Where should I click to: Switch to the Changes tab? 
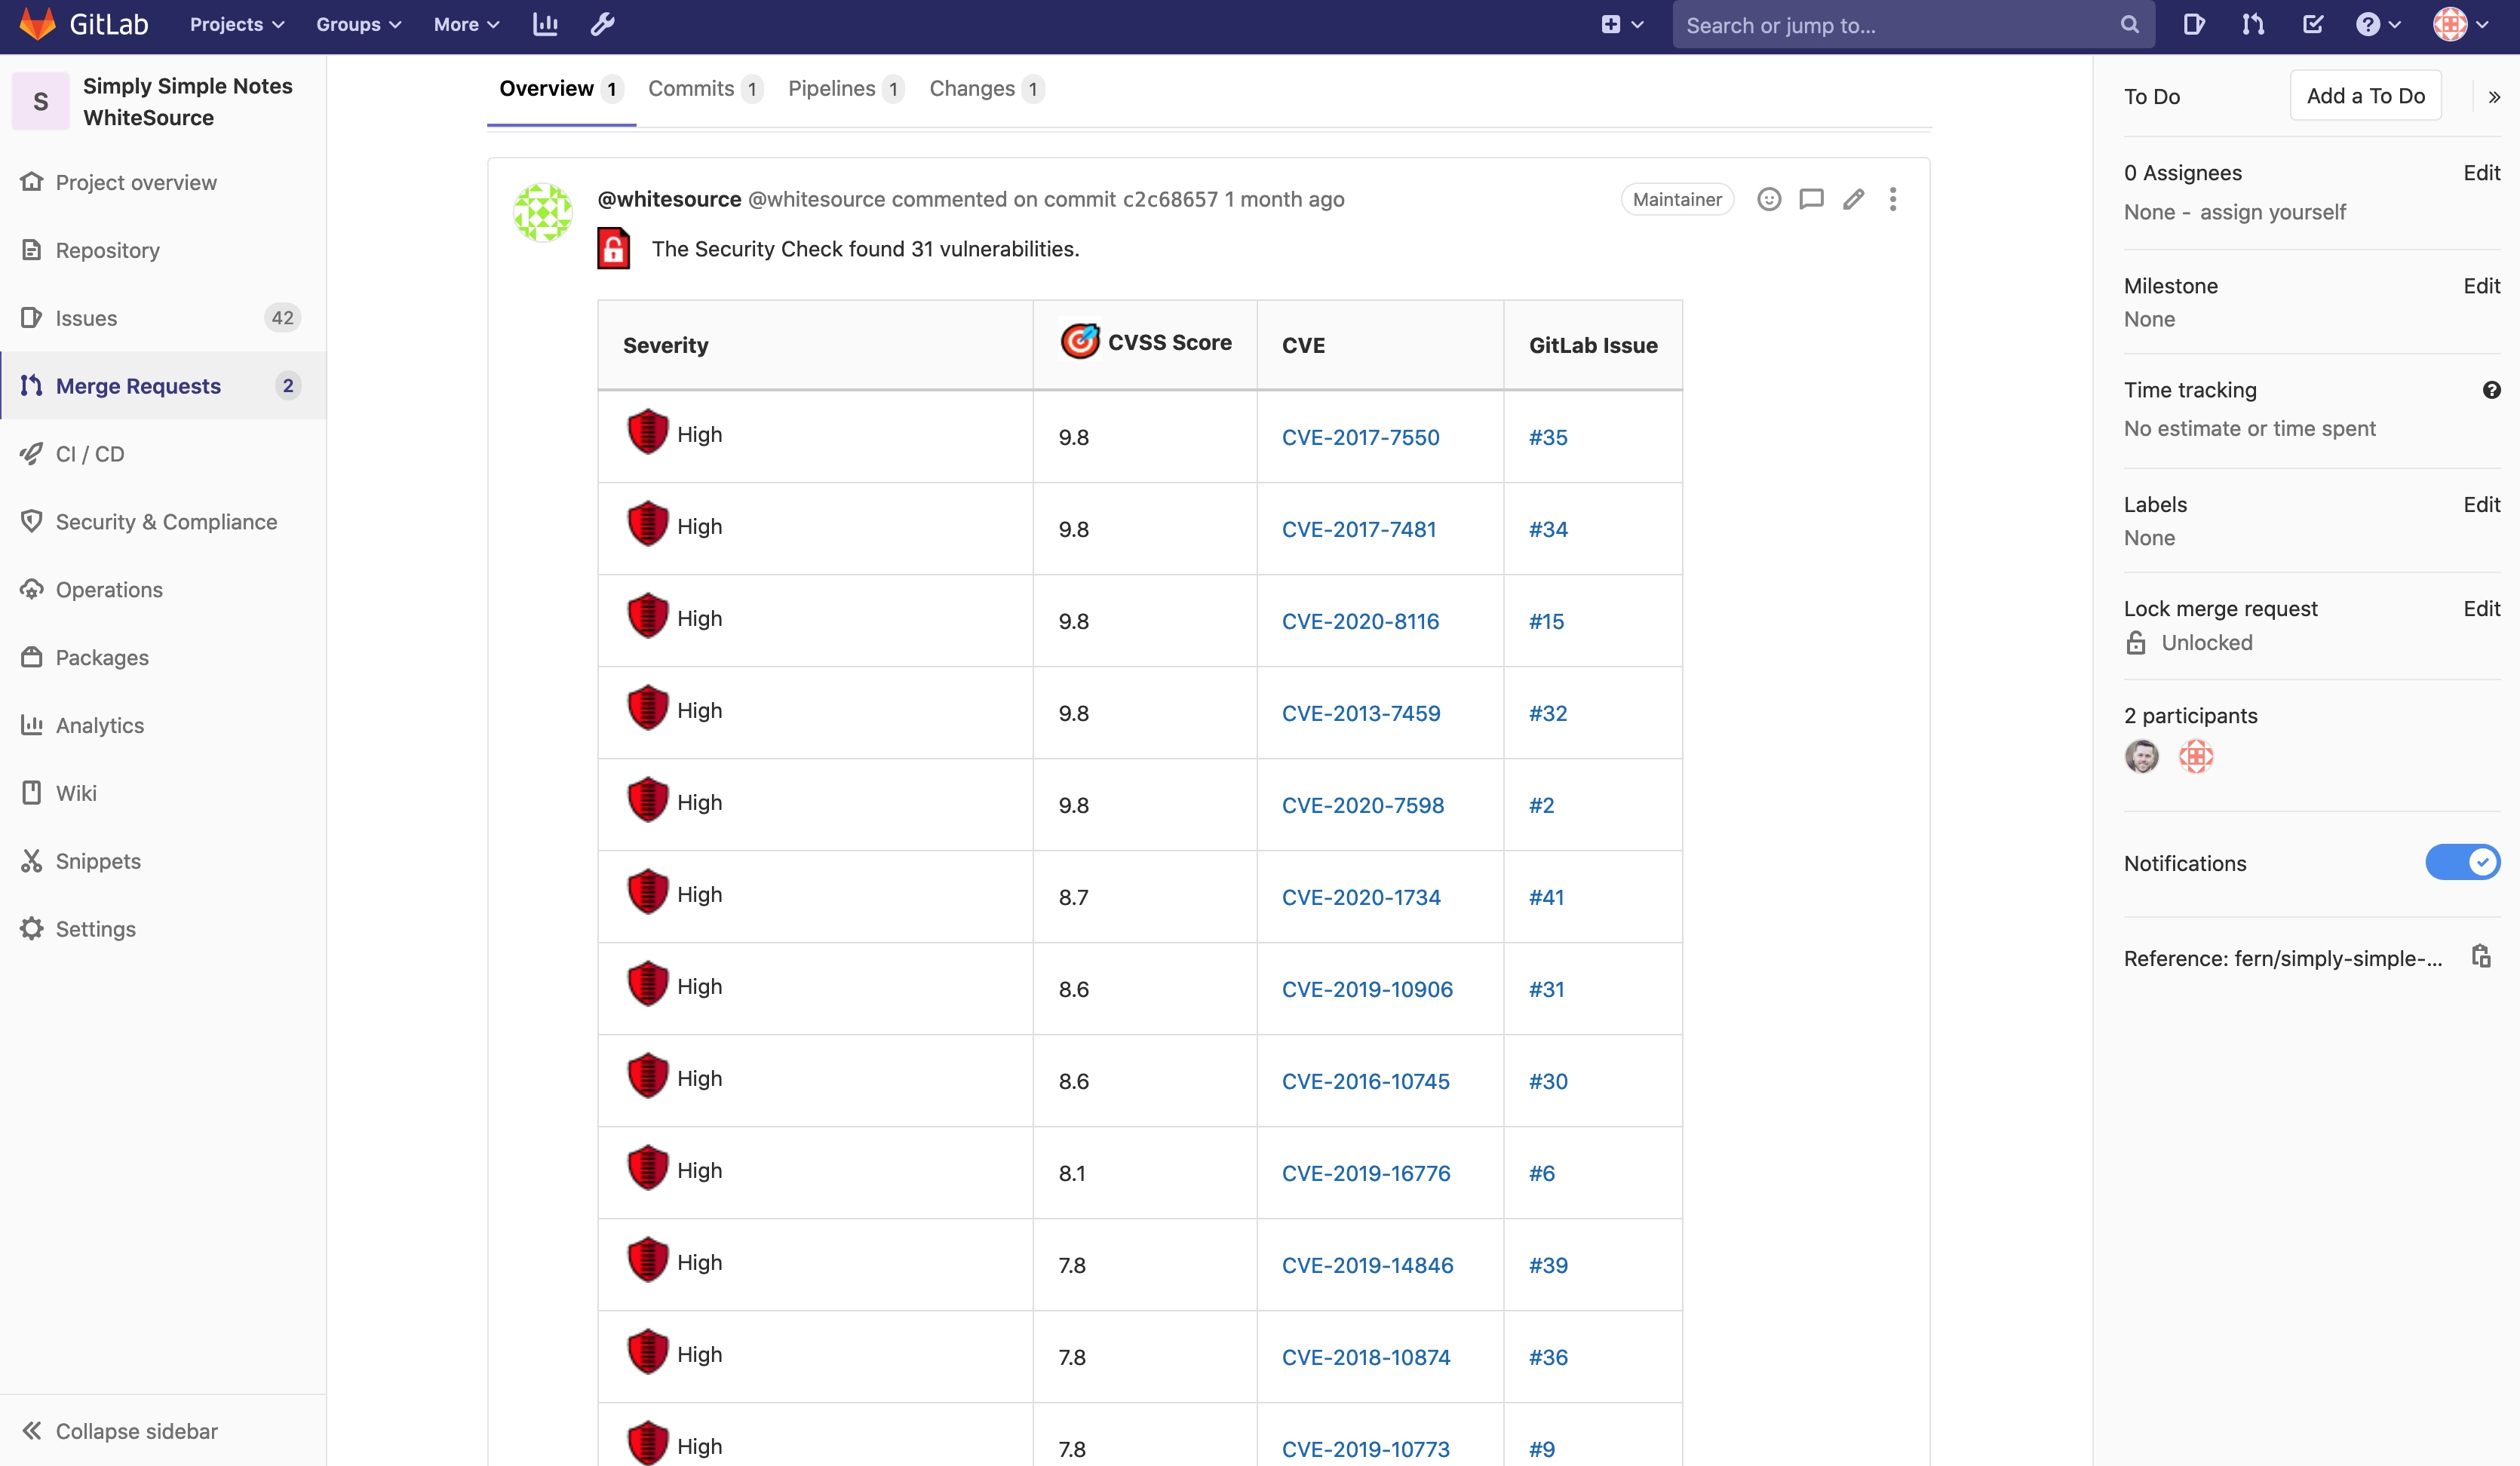point(985,89)
